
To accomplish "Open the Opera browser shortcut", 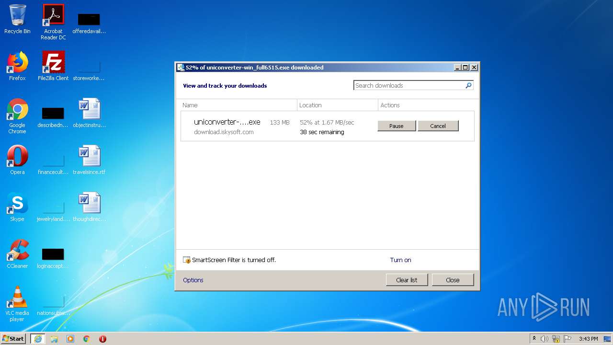I will pyautogui.click(x=17, y=160).
